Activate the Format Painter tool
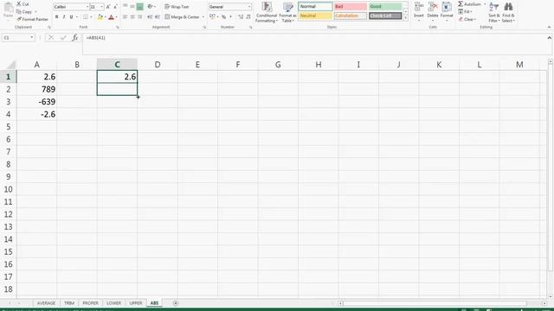The width and height of the screenshot is (554, 311). click(33, 19)
